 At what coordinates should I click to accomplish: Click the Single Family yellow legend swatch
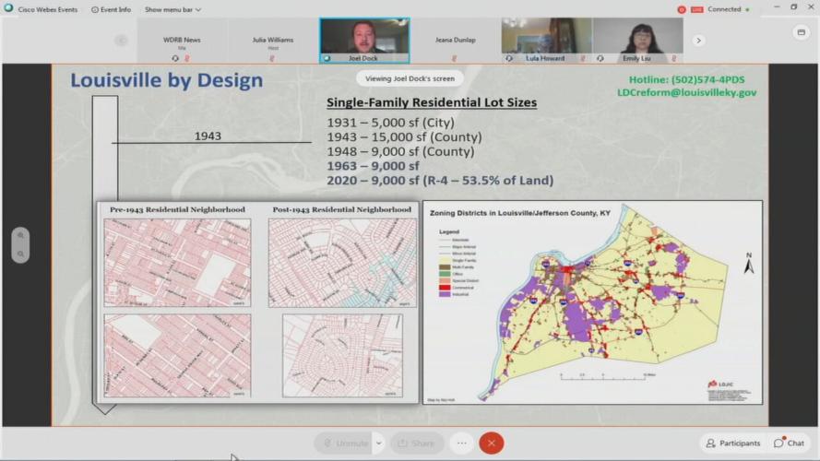click(x=445, y=260)
